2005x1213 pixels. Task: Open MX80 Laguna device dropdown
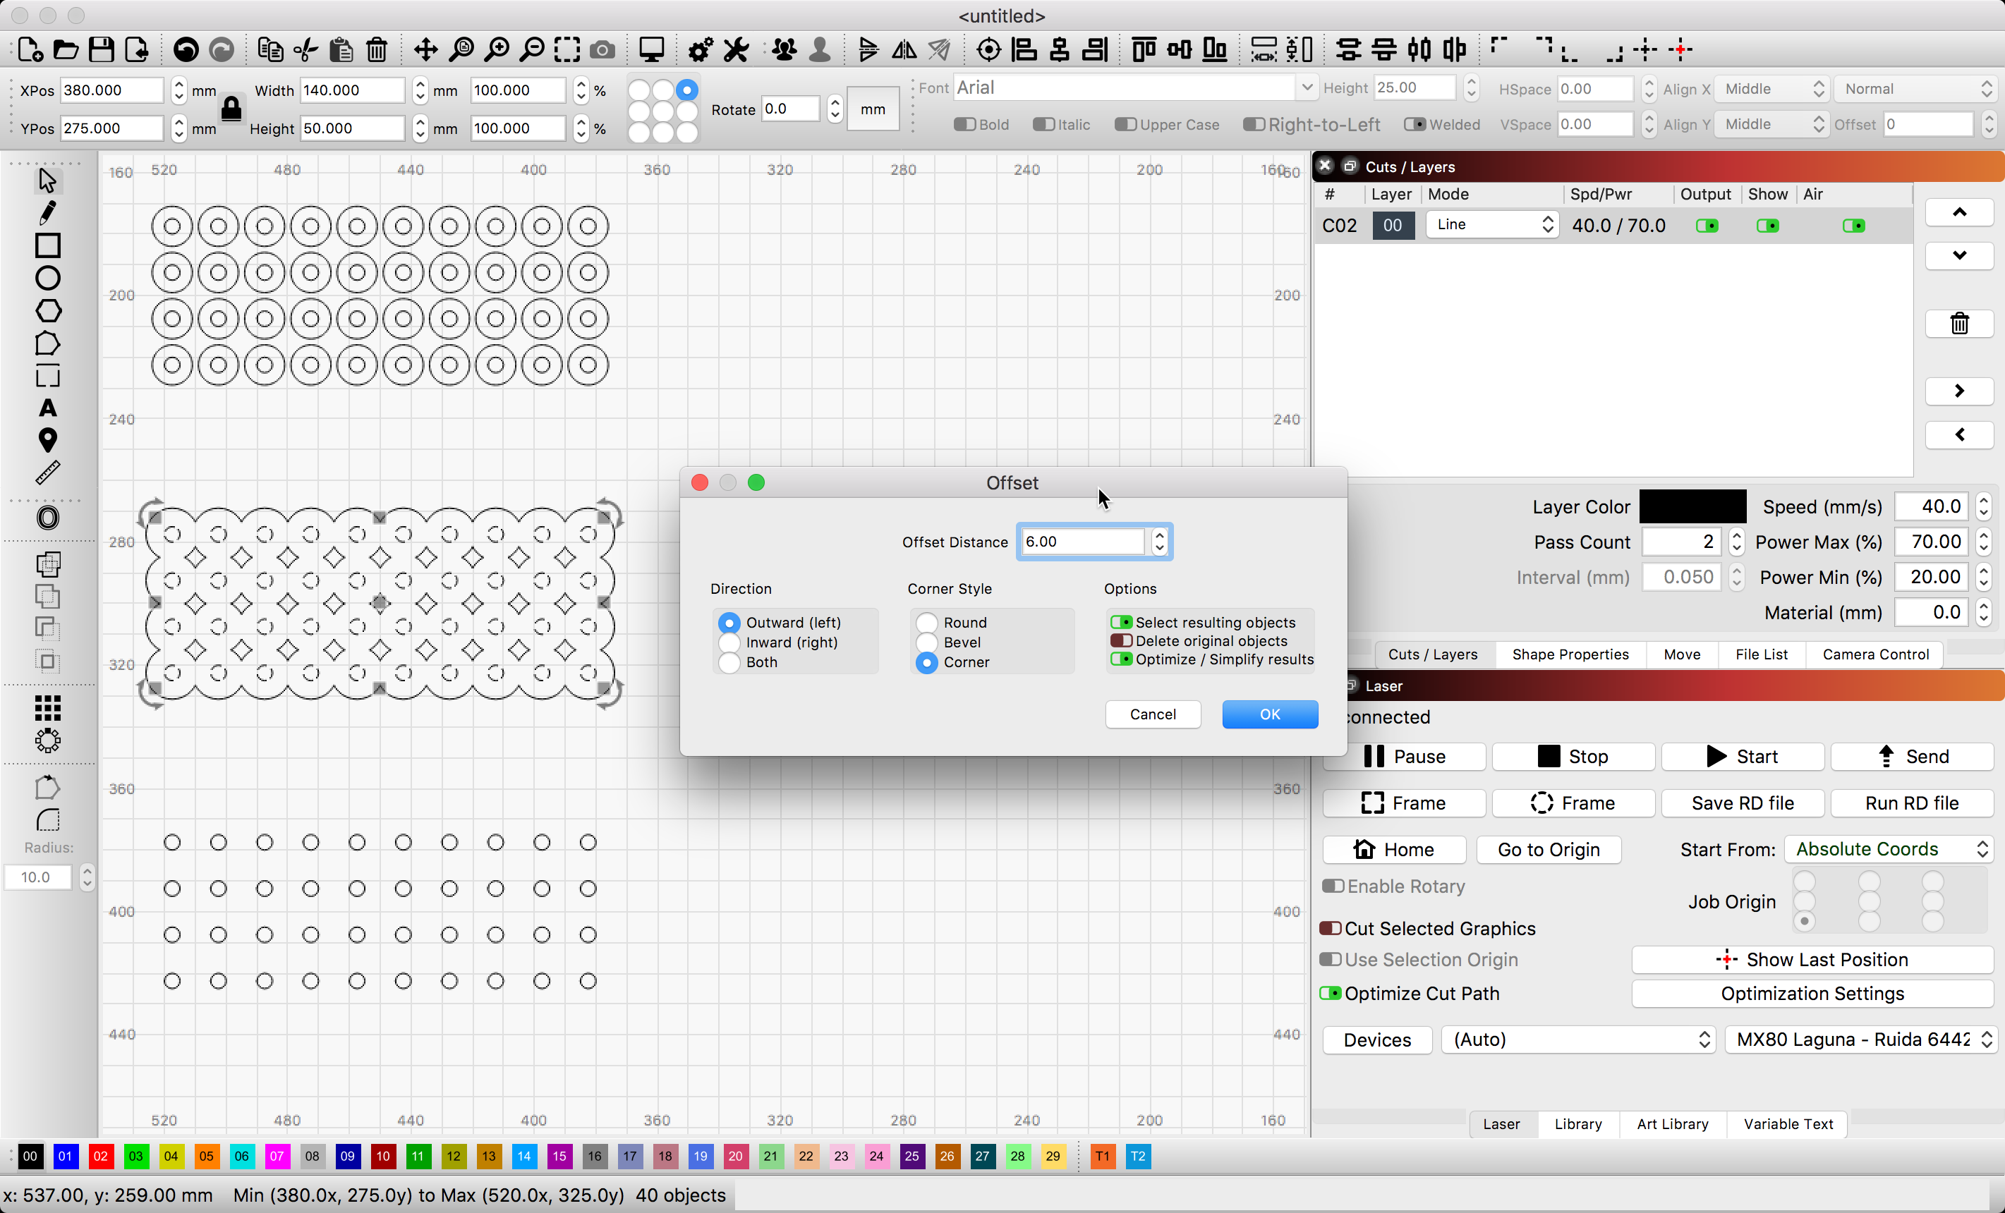coord(1860,1039)
